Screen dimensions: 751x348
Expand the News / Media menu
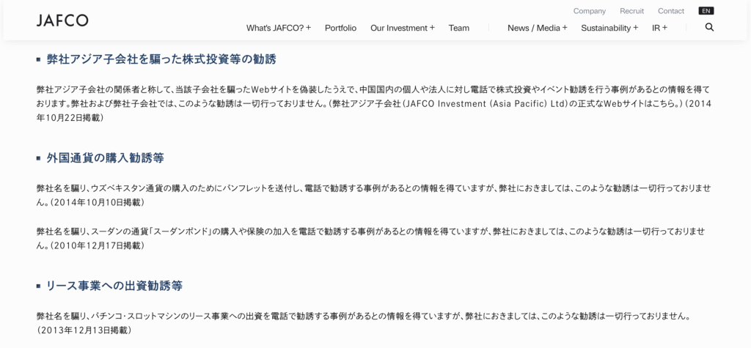point(538,28)
